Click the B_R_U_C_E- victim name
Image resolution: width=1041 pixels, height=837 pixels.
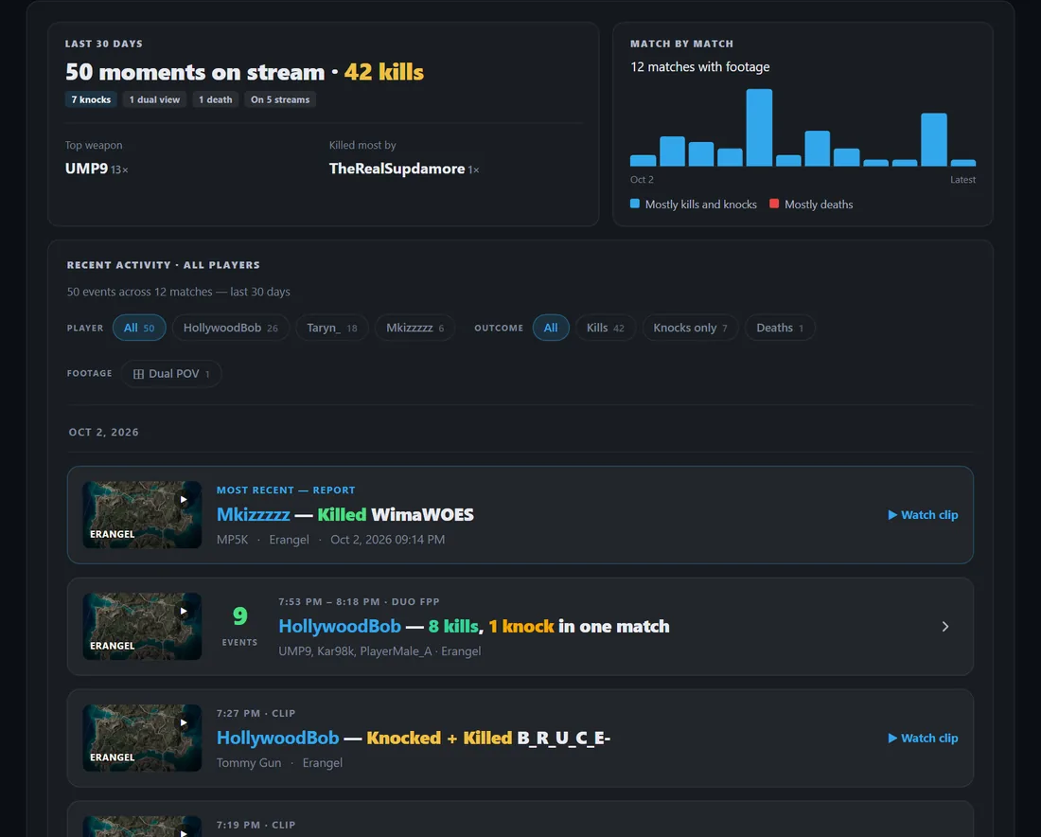tap(564, 738)
